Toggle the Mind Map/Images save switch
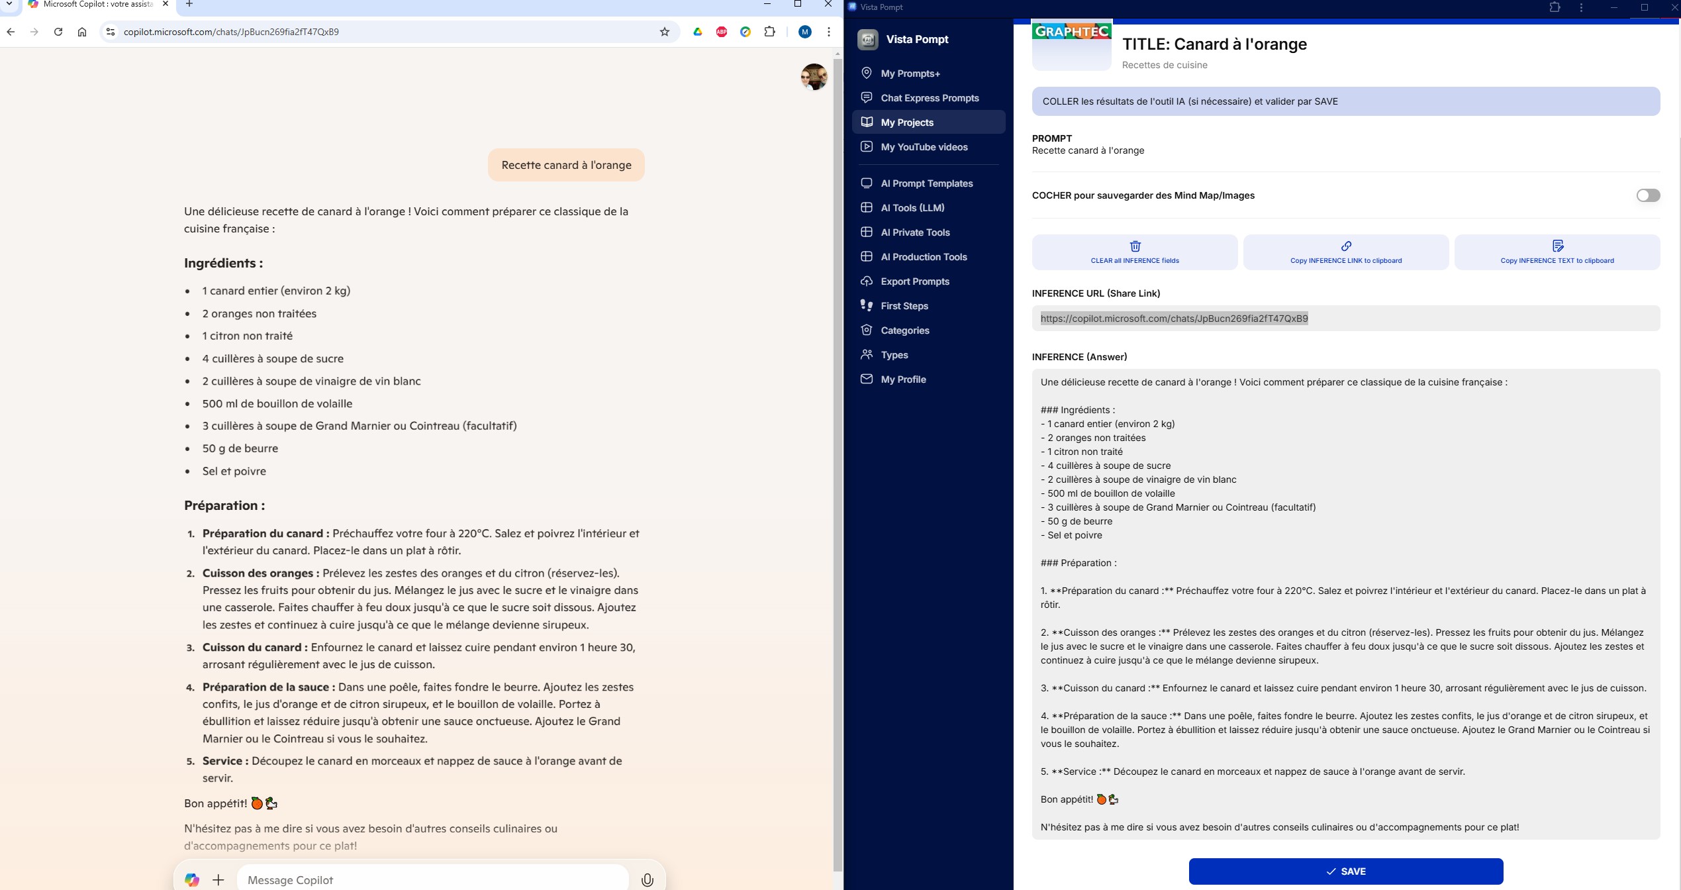The height and width of the screenshot is (890, 1681). point(1647,195)
